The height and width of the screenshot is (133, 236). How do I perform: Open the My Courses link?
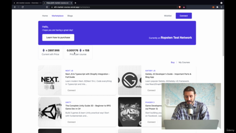pyautogui.click(x=184, y=62)
